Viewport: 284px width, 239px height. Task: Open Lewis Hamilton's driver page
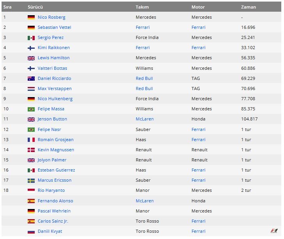pos(53,58)
